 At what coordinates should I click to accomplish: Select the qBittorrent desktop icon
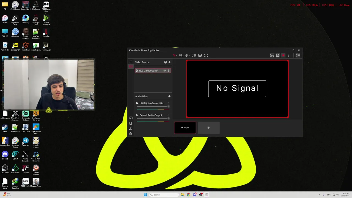tap(15, 33)
